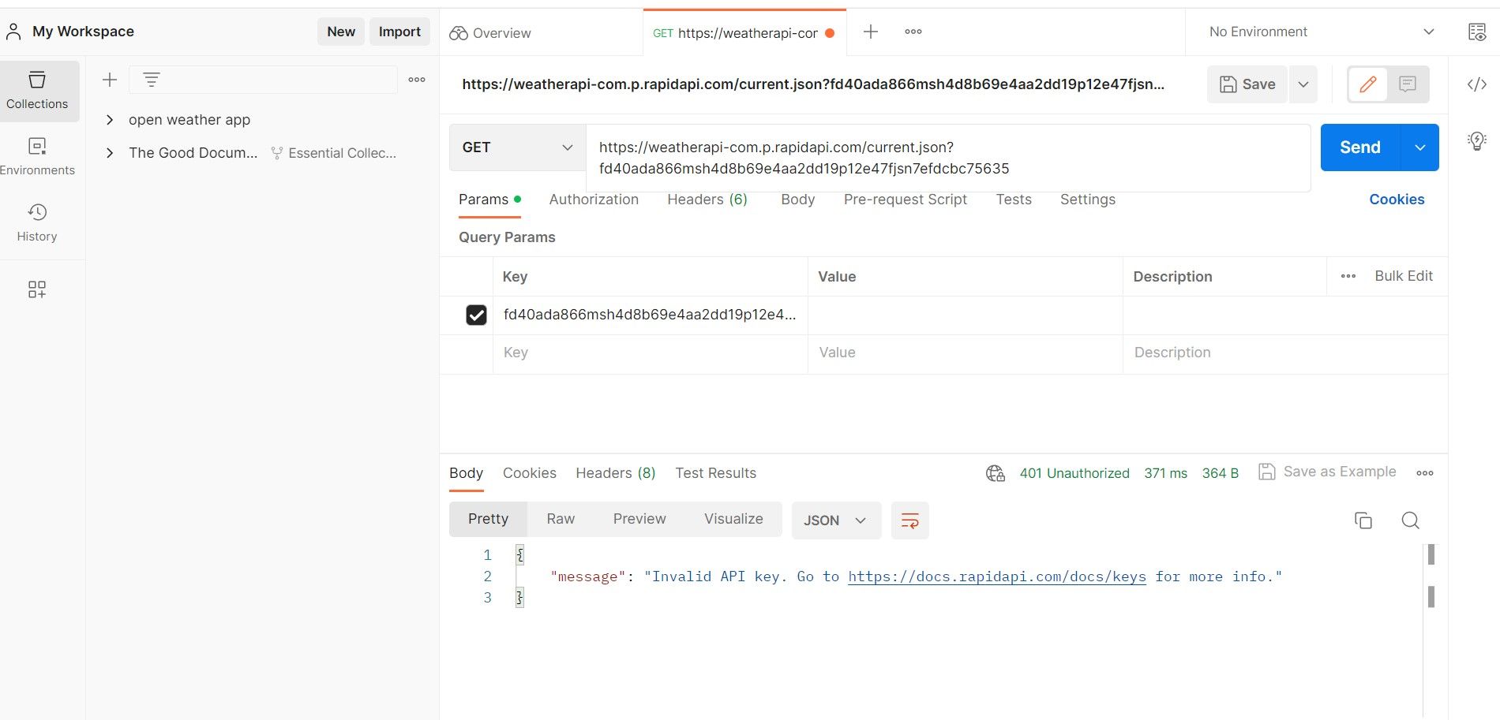Create a new collection with plus icon
Image resolution: width=1500 pixels, height=720 pixels.
pos(110,80)
